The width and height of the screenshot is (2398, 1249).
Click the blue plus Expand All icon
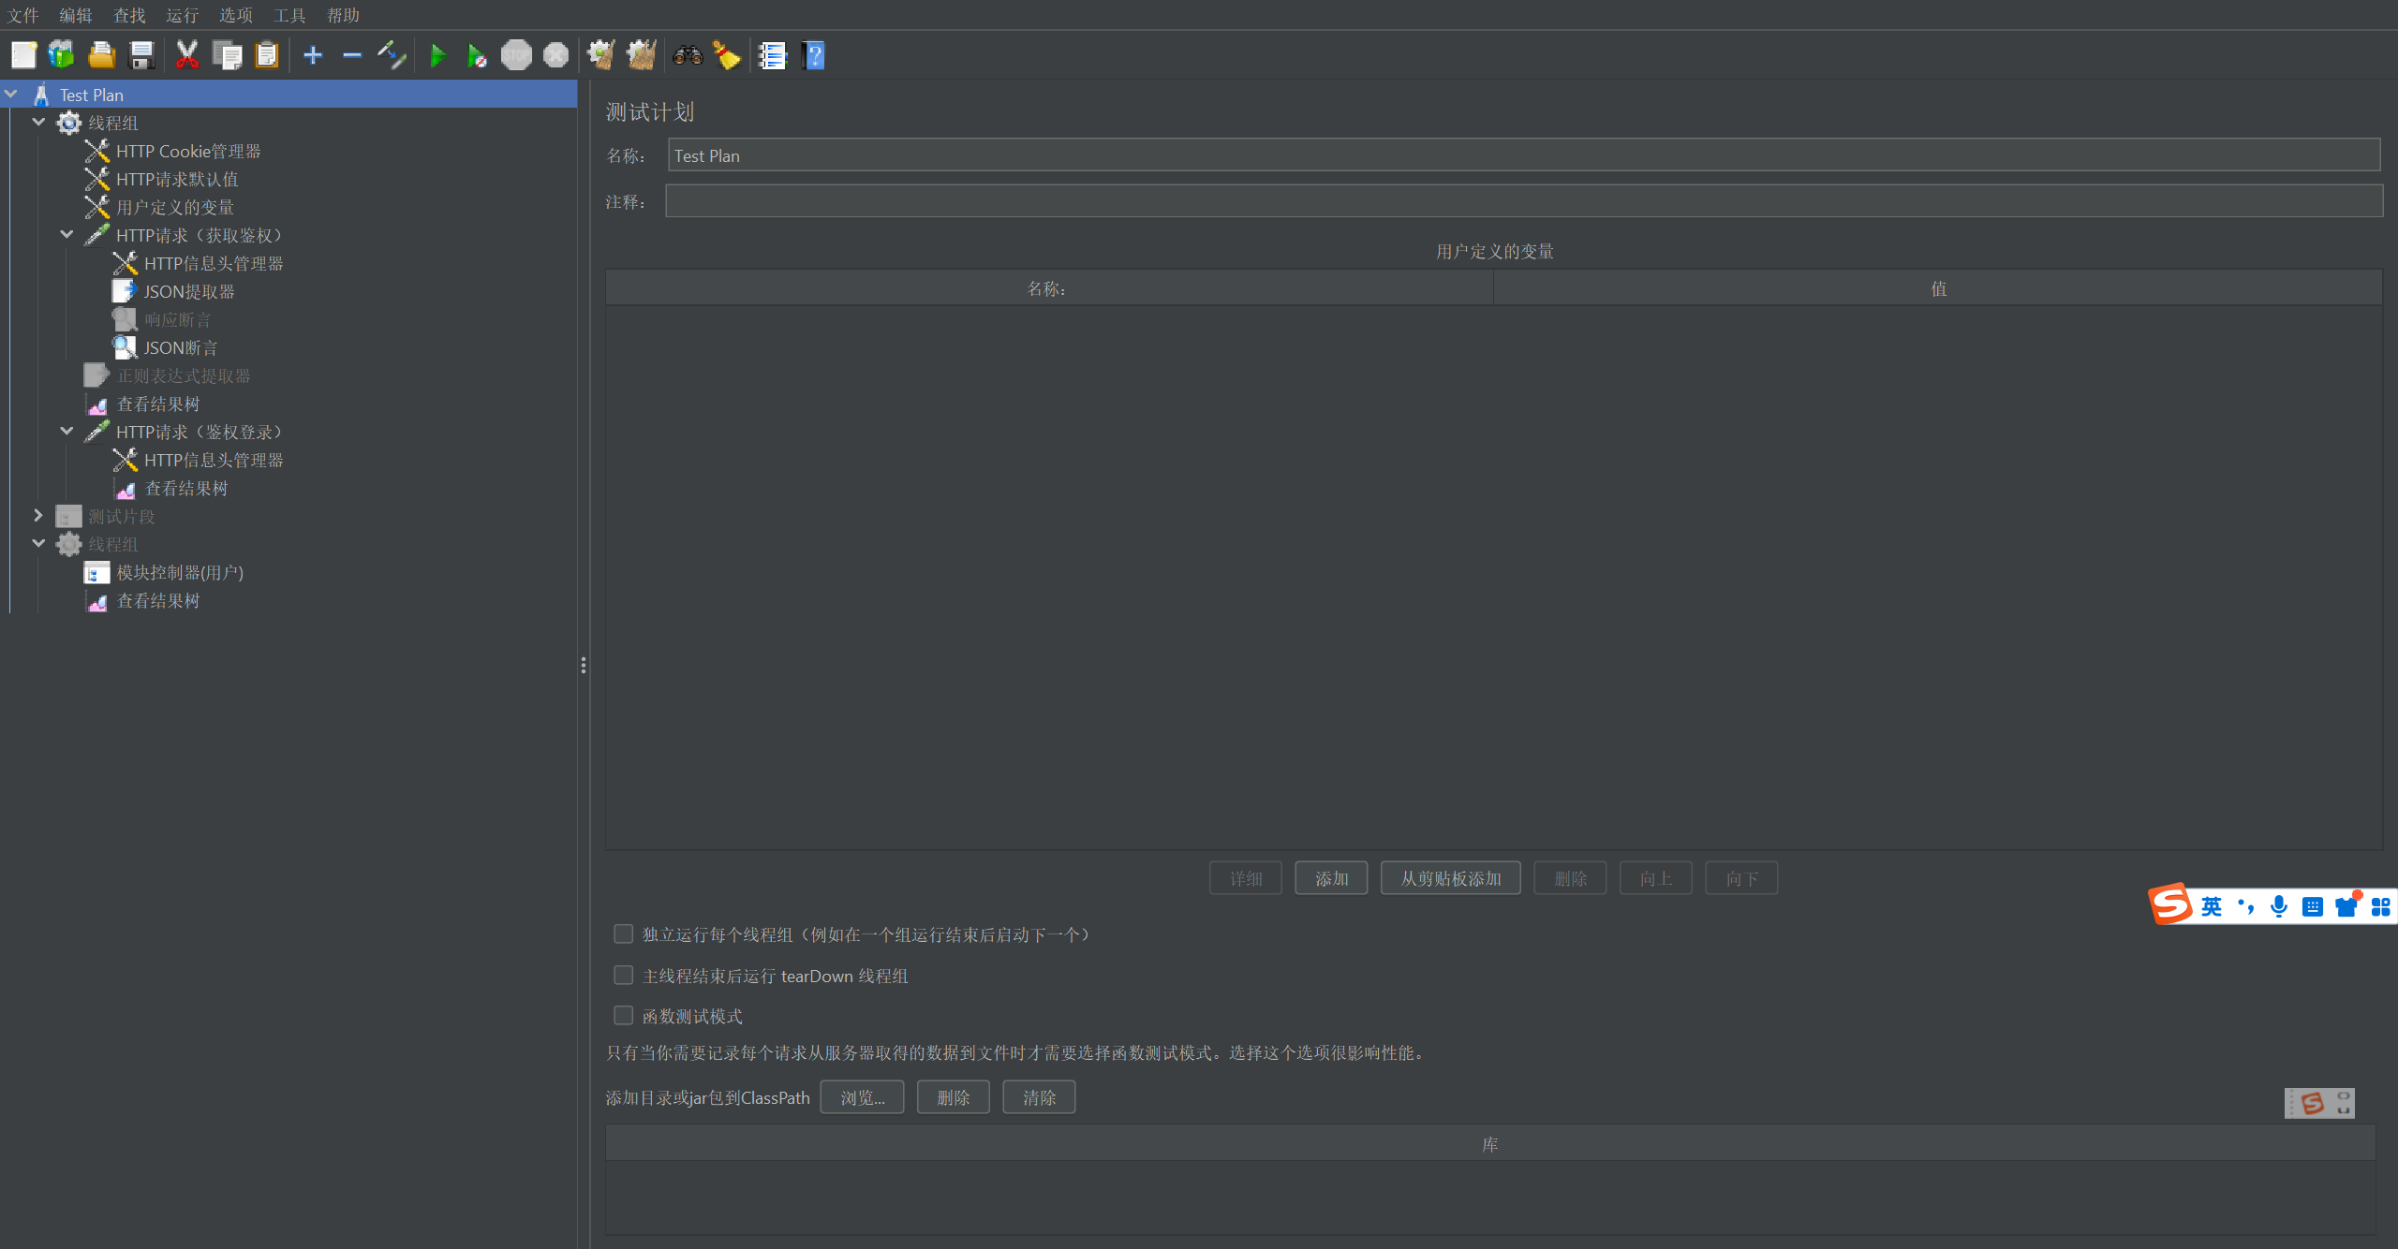313,56
